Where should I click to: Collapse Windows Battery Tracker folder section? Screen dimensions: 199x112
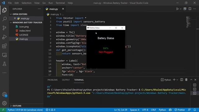tap(26, 22)
